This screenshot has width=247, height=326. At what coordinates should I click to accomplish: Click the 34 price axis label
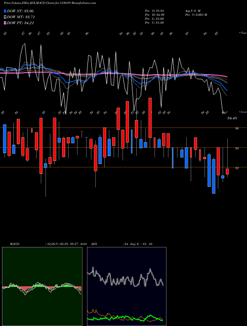[x=237, y=149]
